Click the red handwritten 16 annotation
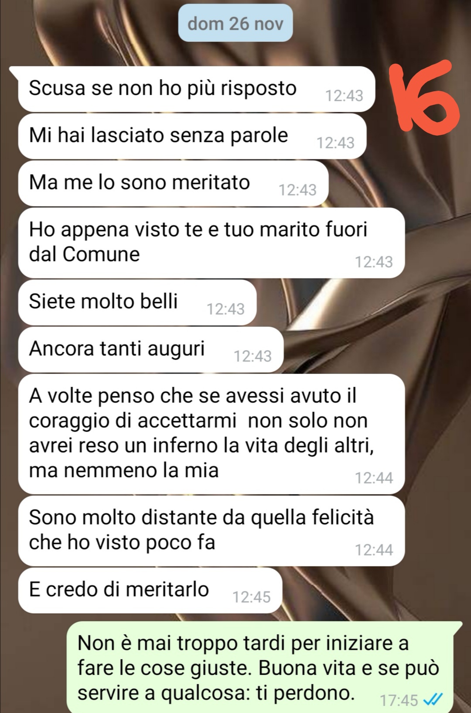The image size is (471, 713). coord(425,97)
